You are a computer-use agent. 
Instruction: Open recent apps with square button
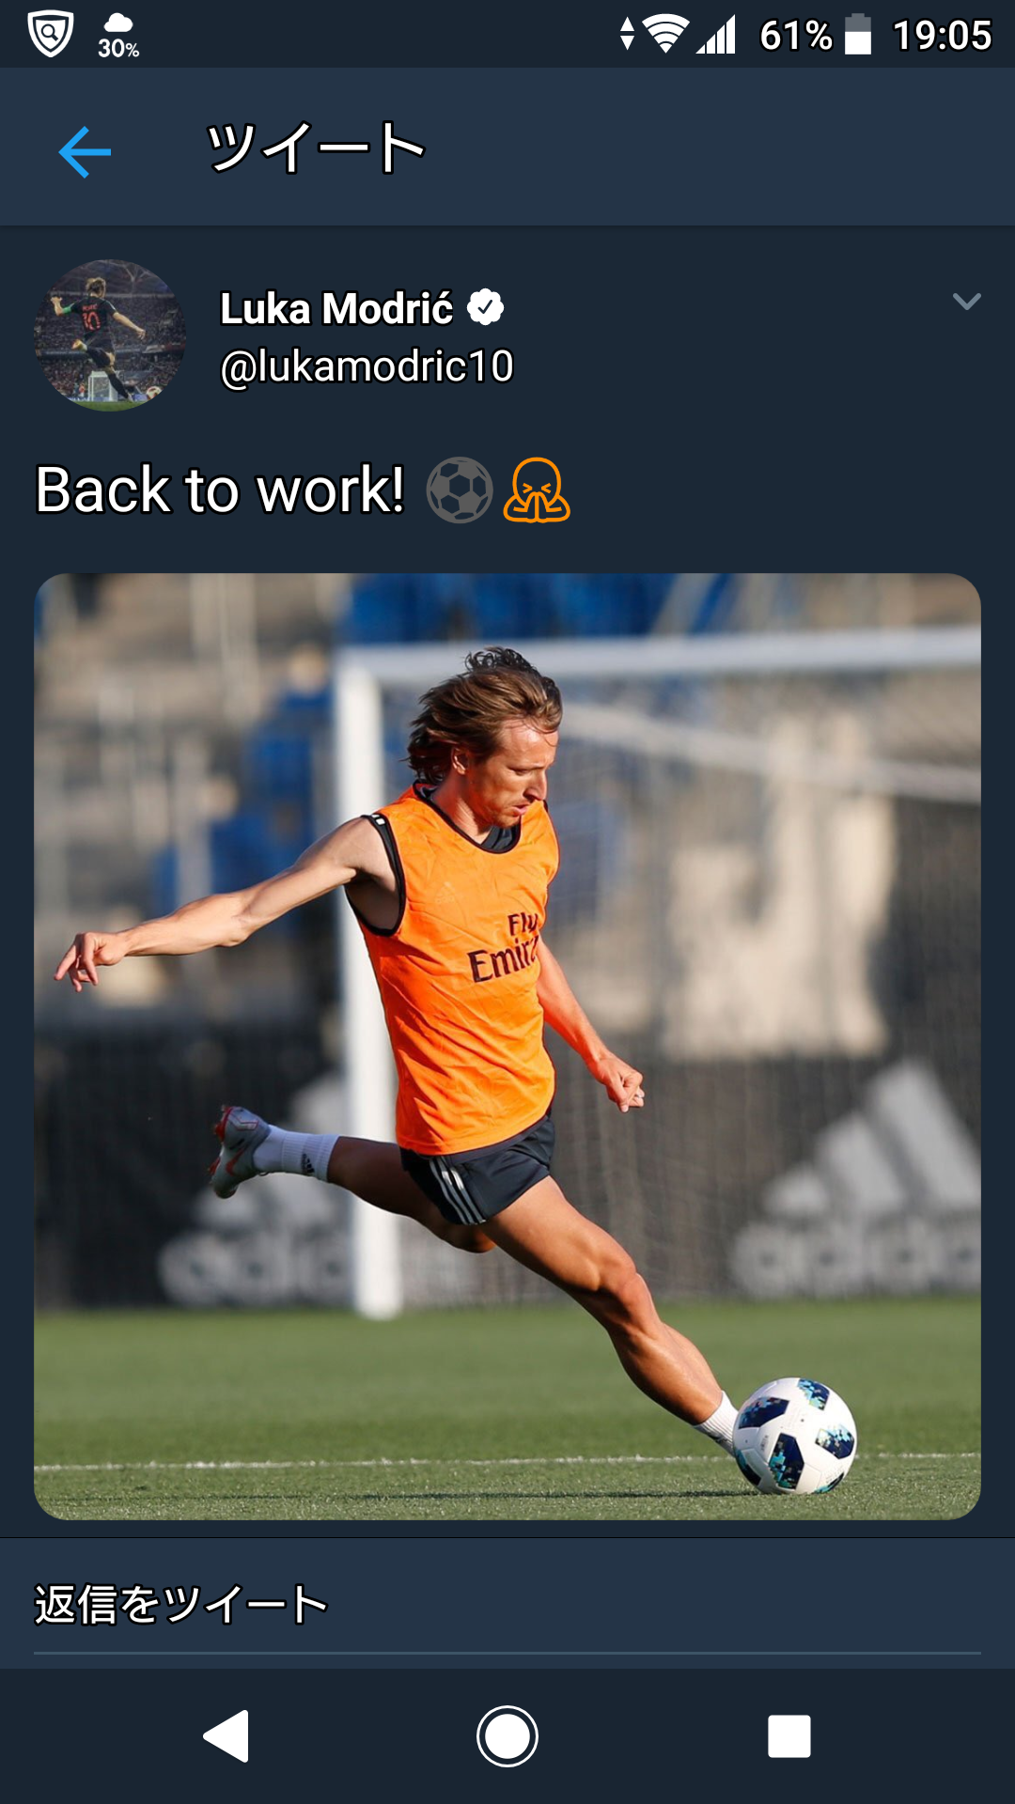point(789,1735)
